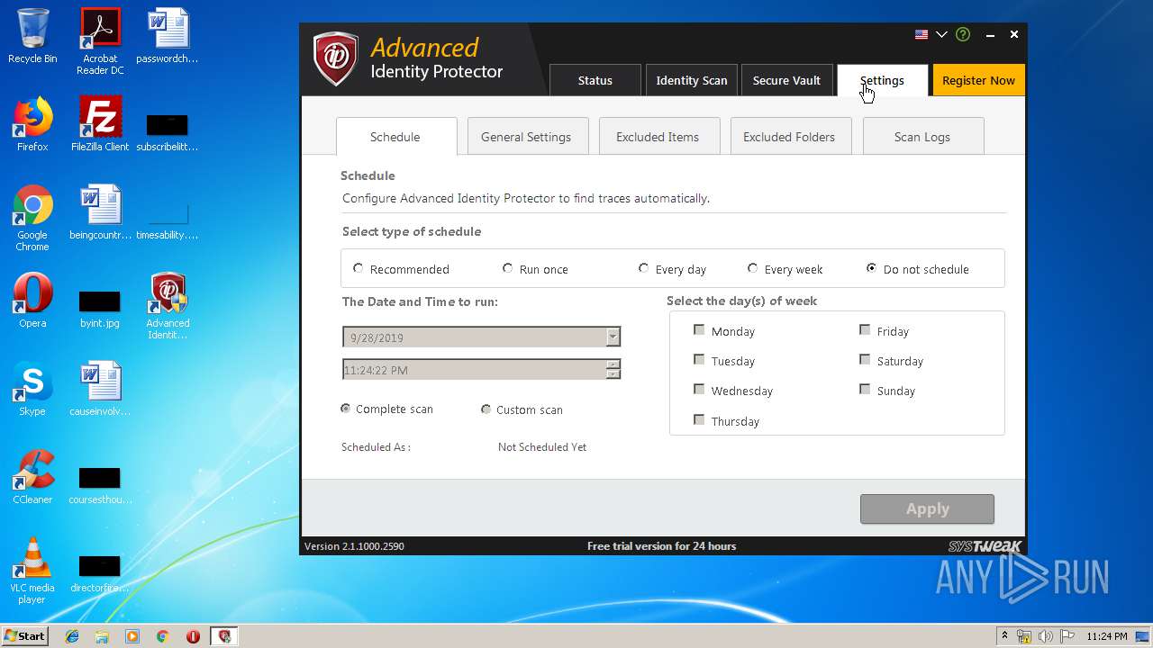Open FileZilla Client desktop shortcut
This screenshot has height=648, width=1153.
coord(100,124)
